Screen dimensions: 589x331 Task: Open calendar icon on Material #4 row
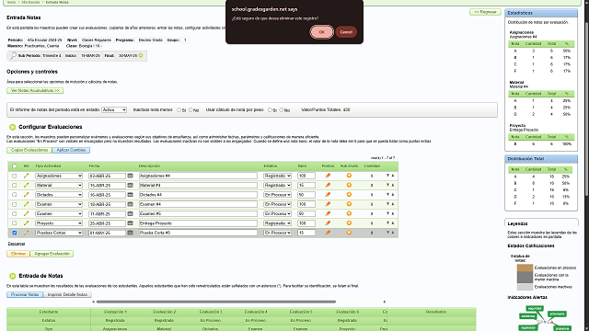pos(130,185)
